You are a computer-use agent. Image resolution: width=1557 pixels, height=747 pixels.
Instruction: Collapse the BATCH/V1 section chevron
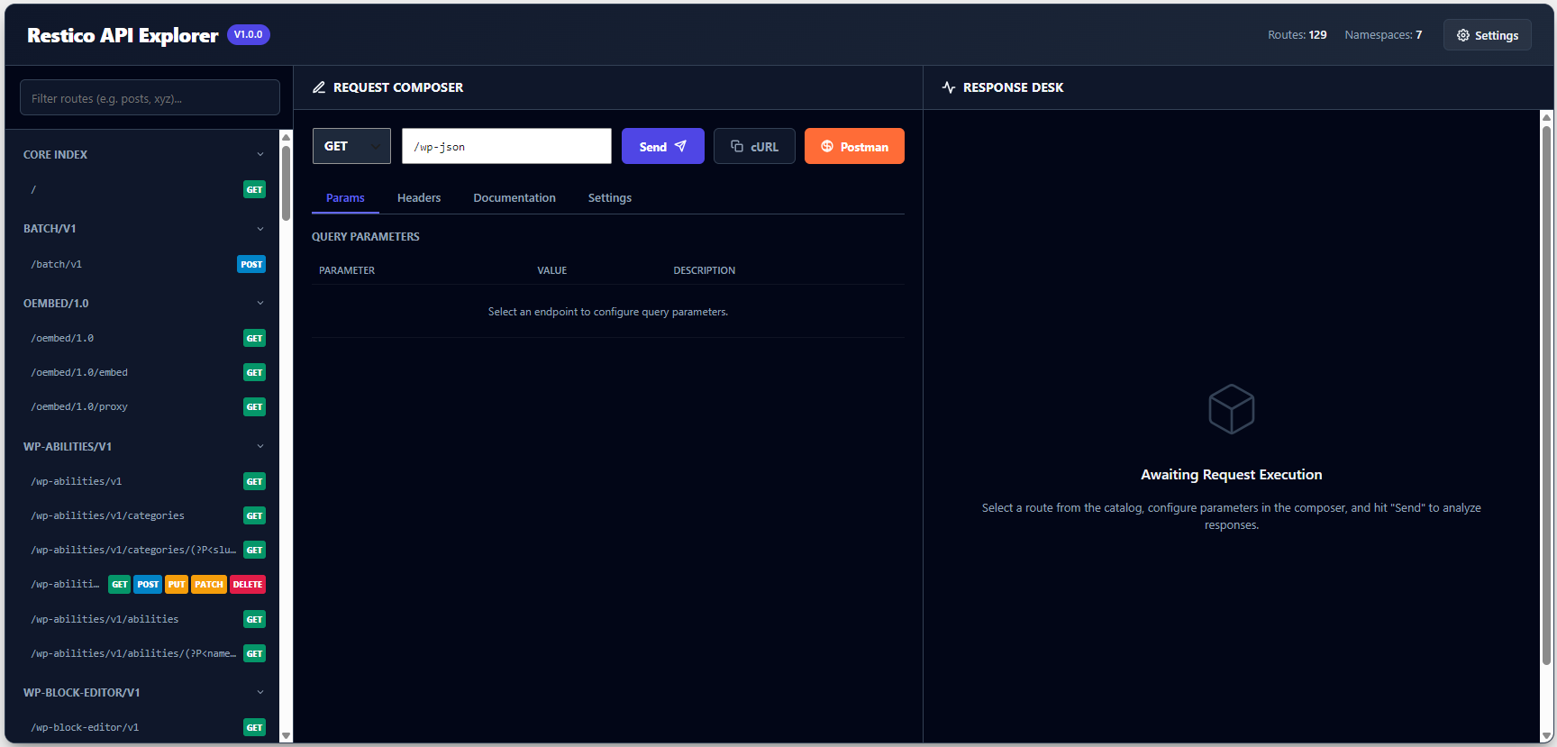[x=260, y=228]
